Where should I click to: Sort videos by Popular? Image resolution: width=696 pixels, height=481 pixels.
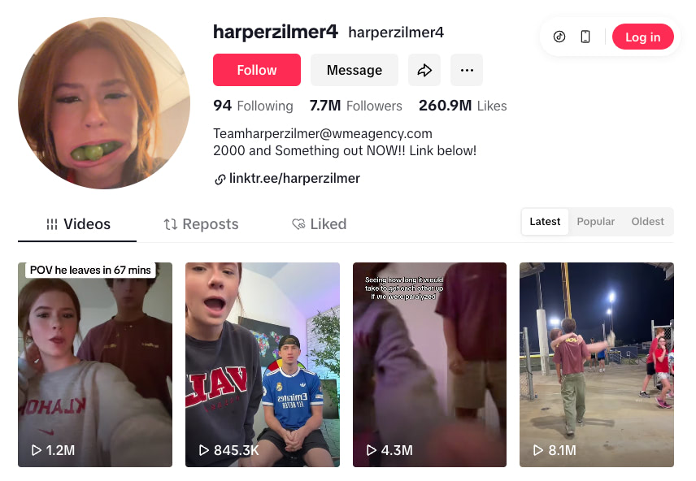click(x=595, y=222)
